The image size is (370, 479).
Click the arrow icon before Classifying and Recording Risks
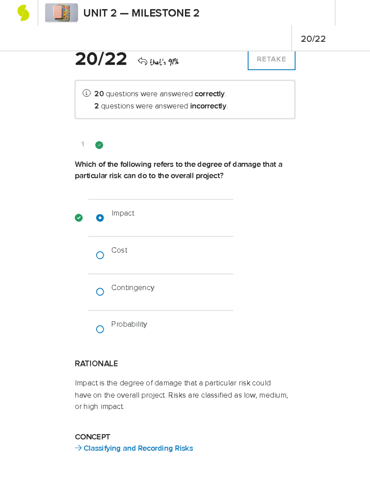(78, 448)
